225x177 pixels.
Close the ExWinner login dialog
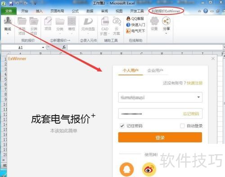tap(213, 59)
